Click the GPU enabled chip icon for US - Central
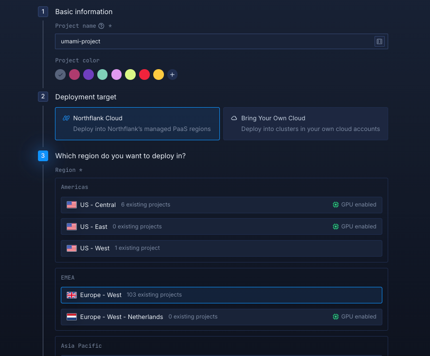 [336, 205]
